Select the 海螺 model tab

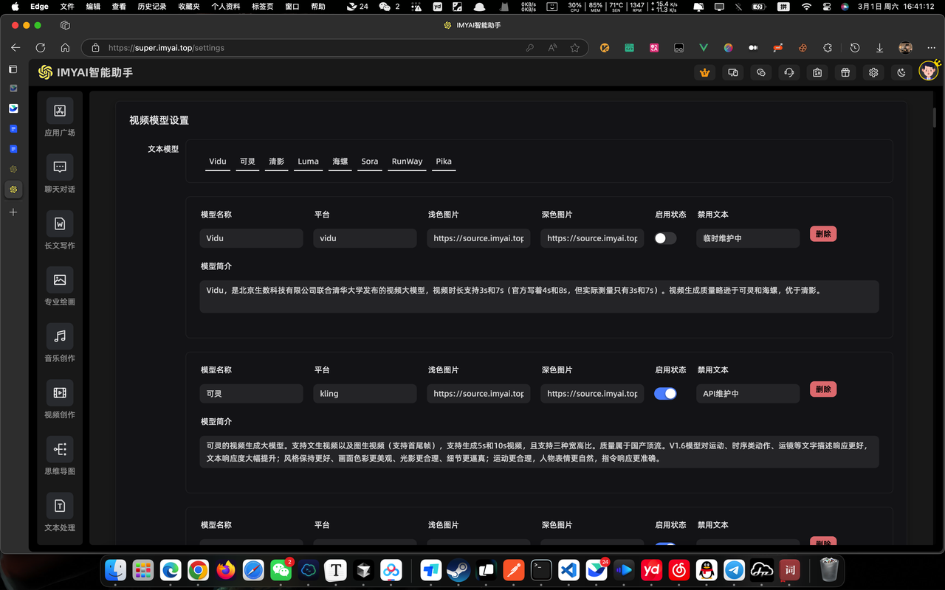click(x=340, y=162)
